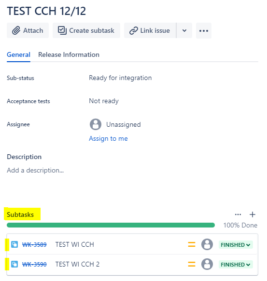Click the Unassigned assignee field
267x281 pixels.
coord(115,124)
